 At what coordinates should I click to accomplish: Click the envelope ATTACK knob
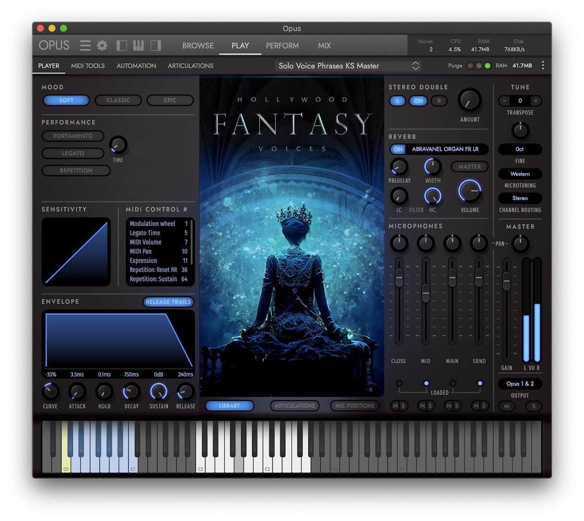coord(77,392)
